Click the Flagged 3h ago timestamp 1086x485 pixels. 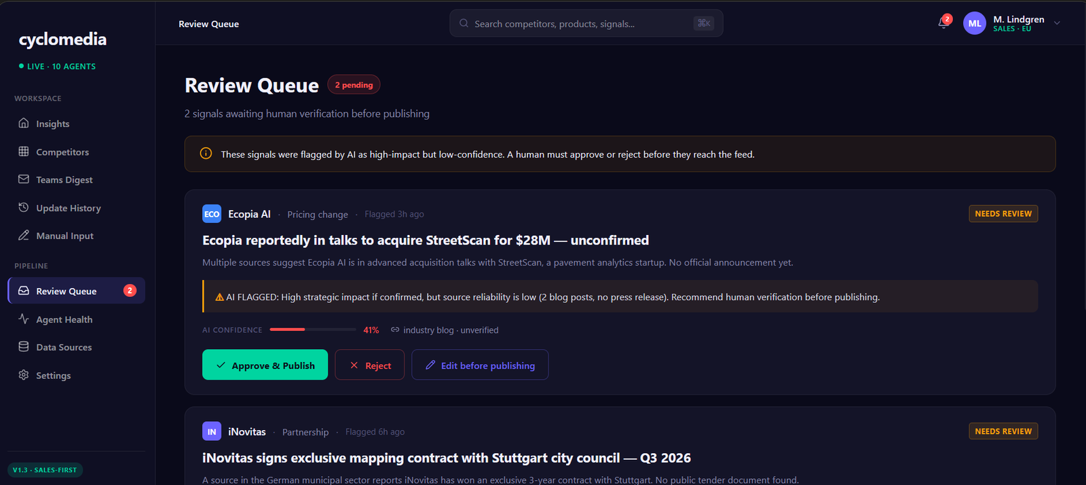(394, 214)
